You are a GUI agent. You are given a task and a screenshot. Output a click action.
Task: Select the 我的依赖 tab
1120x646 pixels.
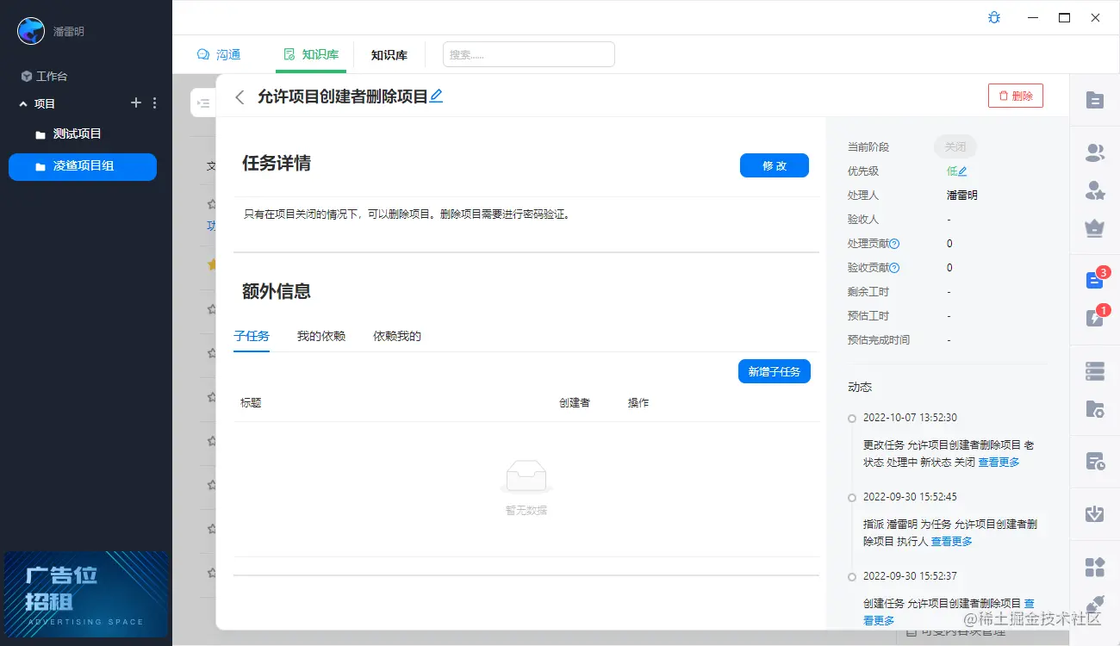tap(321, 336)
